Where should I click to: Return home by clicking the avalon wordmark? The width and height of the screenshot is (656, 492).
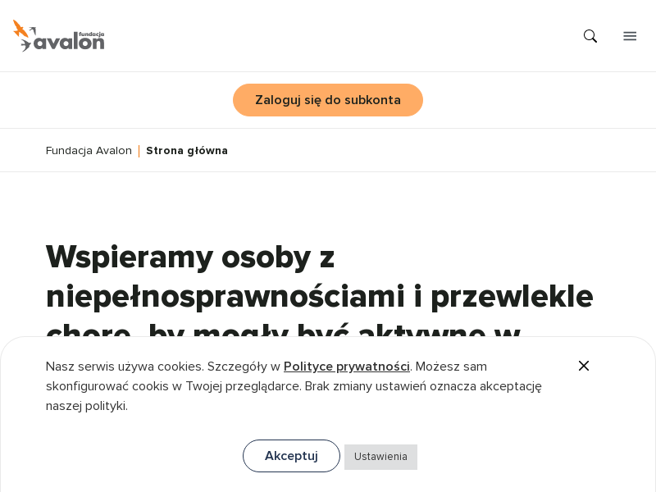pos(70,41)
